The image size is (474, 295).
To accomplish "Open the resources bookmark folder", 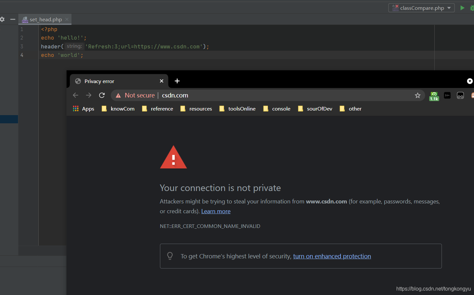I will click(x=196, y=109).
